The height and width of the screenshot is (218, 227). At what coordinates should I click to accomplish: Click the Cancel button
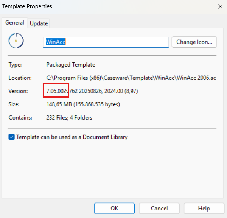(x=159, y=208)
